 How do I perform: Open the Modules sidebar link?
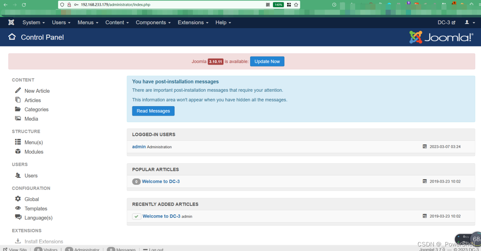click(x=34, y=152)
